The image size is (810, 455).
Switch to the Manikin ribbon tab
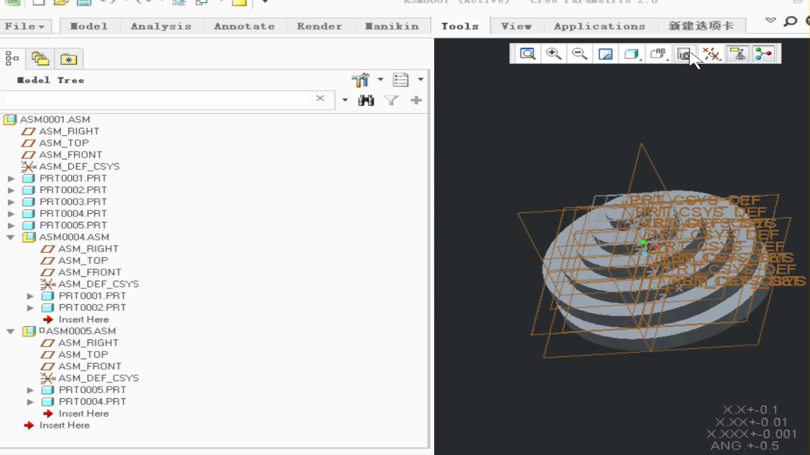[x=392, y=26]
